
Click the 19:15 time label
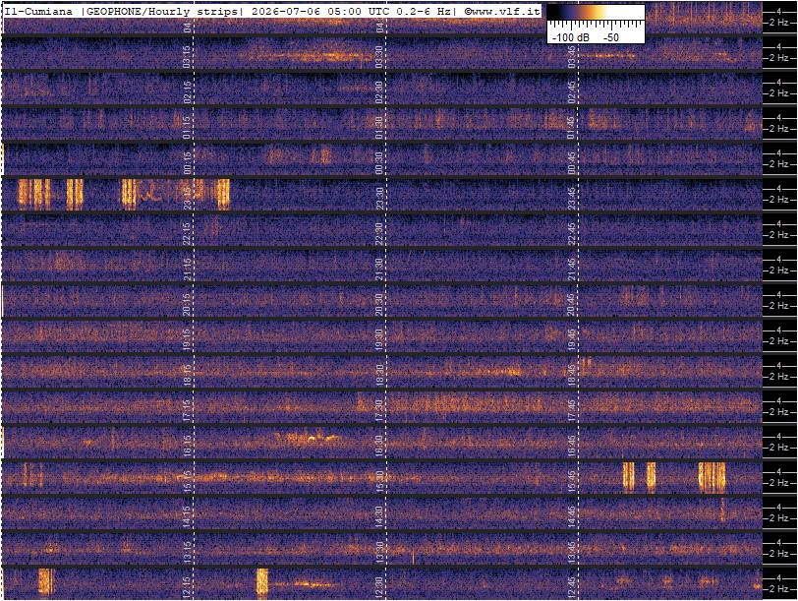(187, 340)
